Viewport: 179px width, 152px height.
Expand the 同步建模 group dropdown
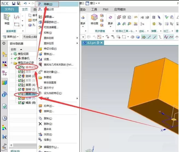point(113,31)
